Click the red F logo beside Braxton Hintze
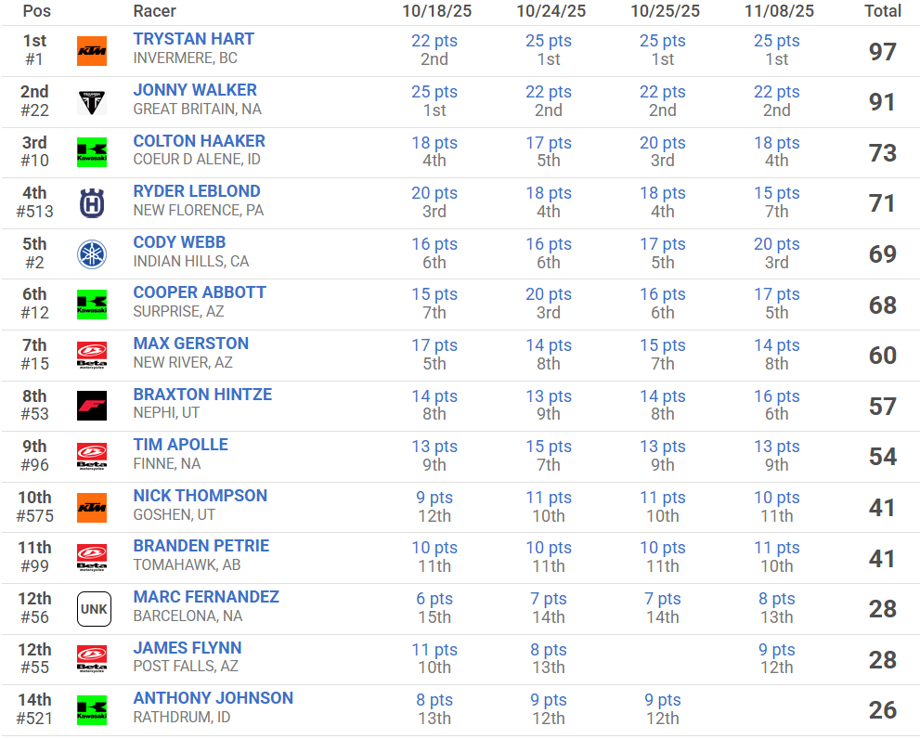Image resolution: width=920 pixels, height=739 pixels. click(x=92, y=406)
